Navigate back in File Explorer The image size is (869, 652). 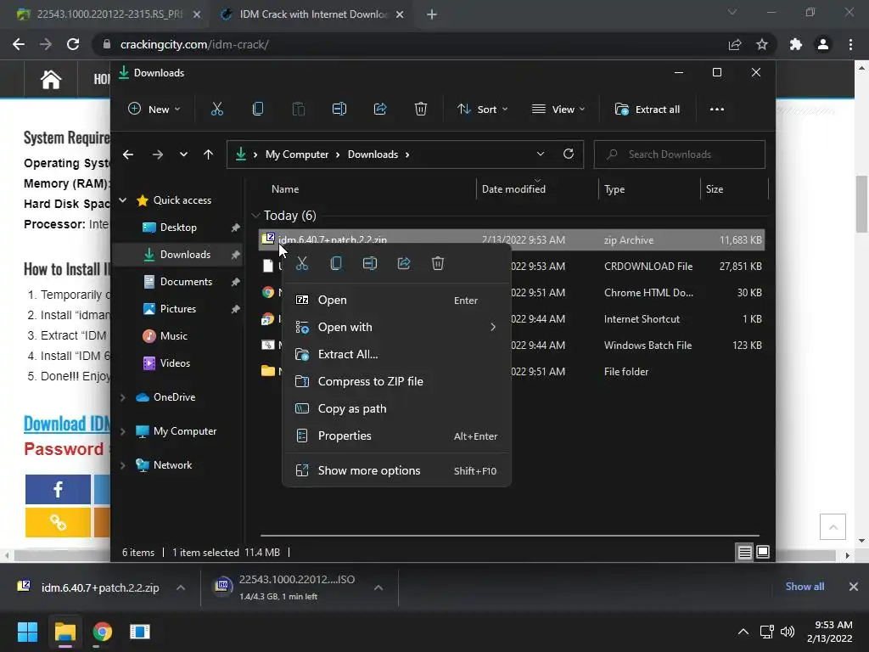pos(128,155)
